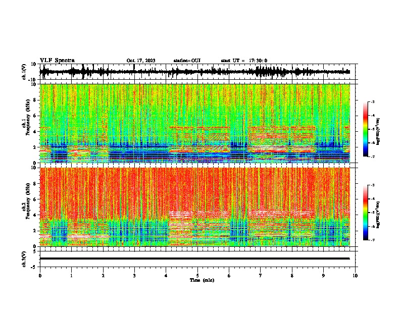Image resolution: width=400 pixels, height=309 pixels.
Task: Click the "ch.1(V)" waveform axis label
Action: (x=24, y=72)
